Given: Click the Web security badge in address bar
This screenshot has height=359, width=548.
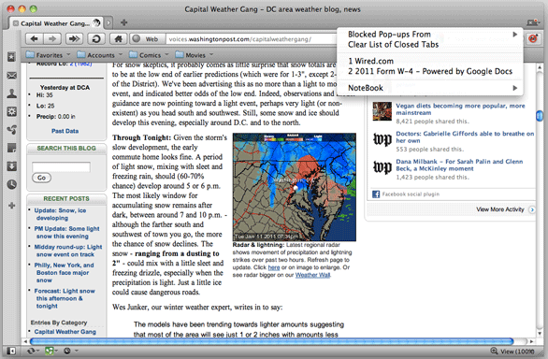Looking at the screenshot, I should click(x=147, y=39).
